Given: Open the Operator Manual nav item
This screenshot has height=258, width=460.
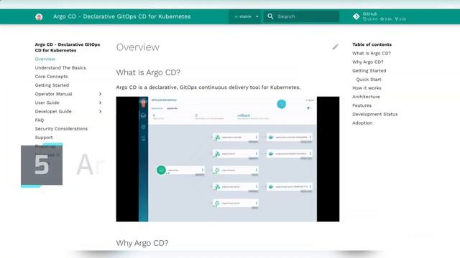Looking at the screenshot, I should (x=53, y=94).
